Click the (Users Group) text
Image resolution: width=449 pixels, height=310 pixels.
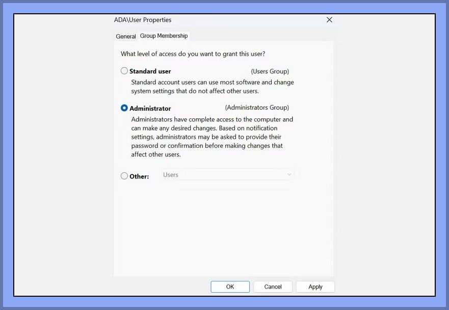point(270,71)
